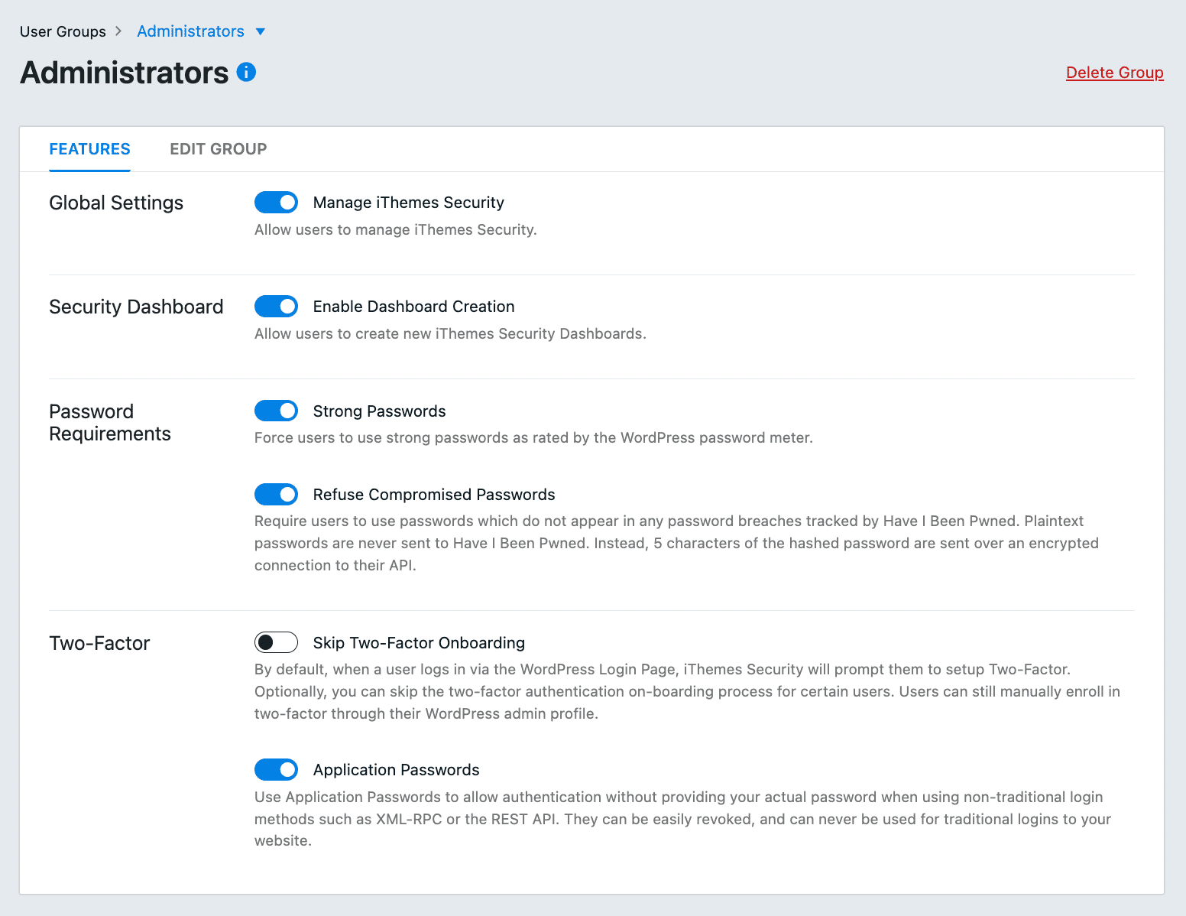Click the Enable Dashboard Creation label
Screen dimensions: 1186x916
[x=413, y=307]
